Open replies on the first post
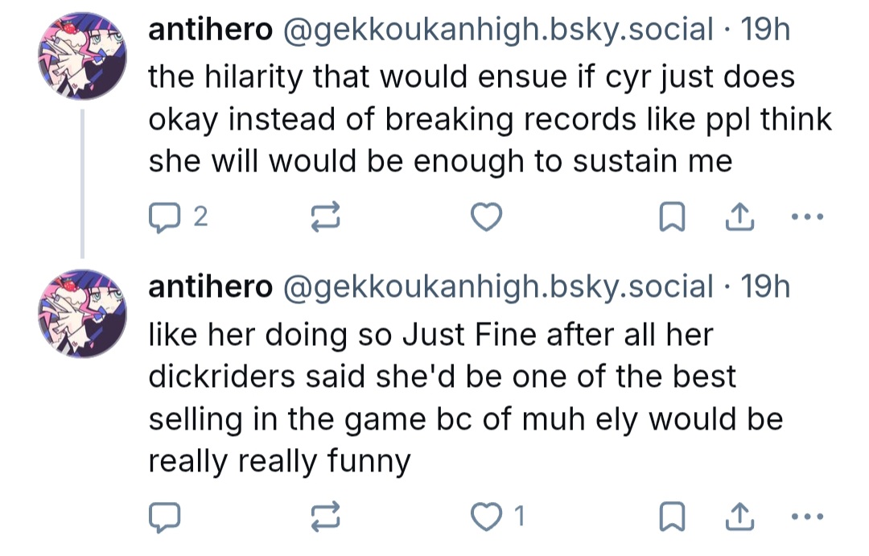869x556 pixels. click(x=177, y=217)
